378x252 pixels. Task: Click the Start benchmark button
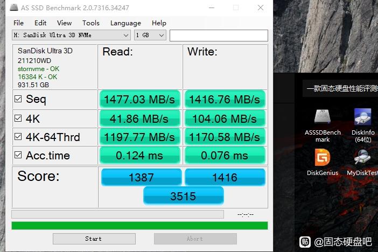point(94,239)
